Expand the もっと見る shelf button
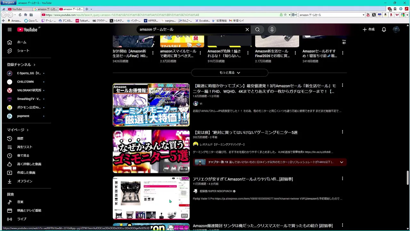The image size is (410, 231). click(230, 73)
